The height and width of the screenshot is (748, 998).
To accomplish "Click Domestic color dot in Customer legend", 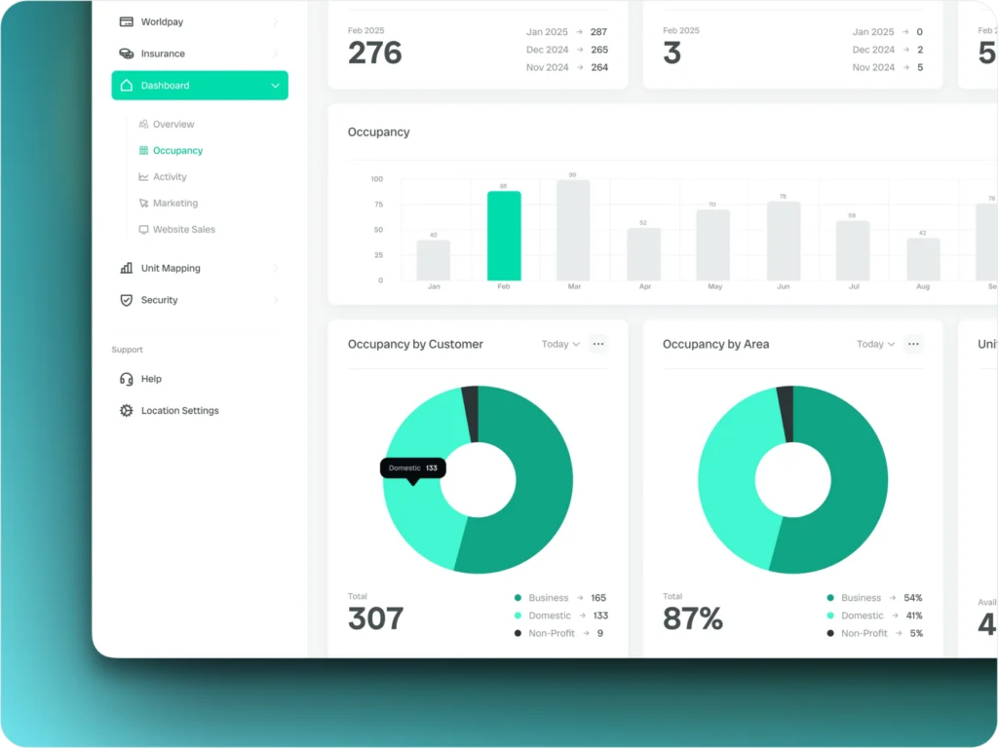I will (518, 616).
